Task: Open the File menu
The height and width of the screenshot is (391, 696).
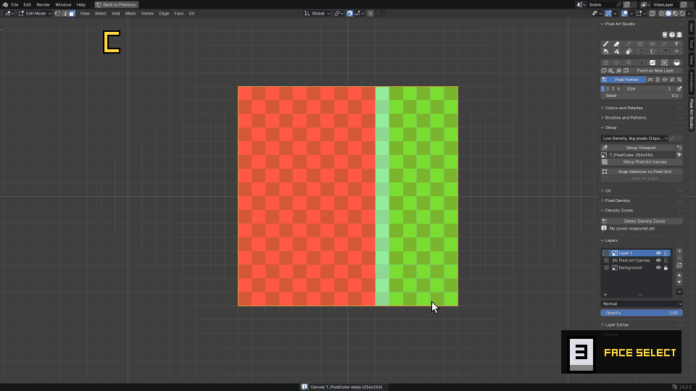Action: pyautogui.click(x=14, y=4)
